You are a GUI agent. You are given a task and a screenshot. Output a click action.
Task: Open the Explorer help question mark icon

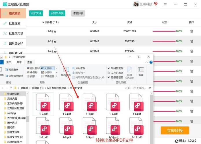coord(151,62)
